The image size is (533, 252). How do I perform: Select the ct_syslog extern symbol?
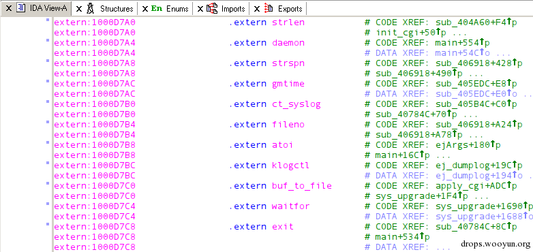(296, 104)
